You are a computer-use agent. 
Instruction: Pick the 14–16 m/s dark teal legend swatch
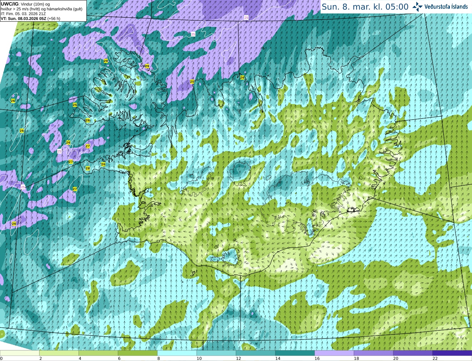[x=295, y=353]
